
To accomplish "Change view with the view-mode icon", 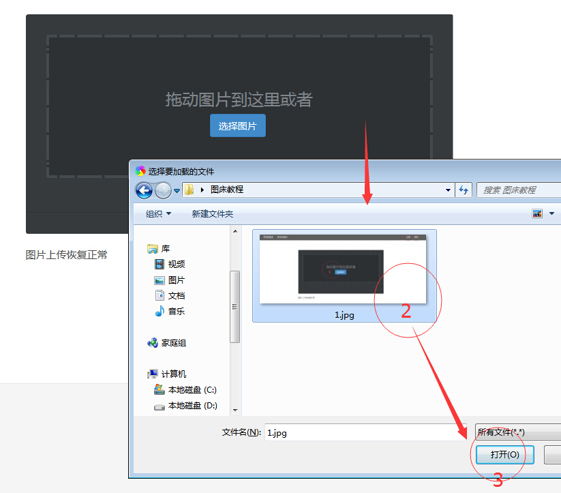I will click(x=537, y=213).
